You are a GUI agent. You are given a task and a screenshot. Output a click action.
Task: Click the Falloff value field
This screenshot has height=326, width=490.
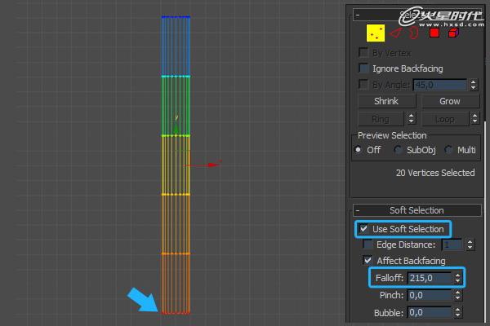point(430,278)
